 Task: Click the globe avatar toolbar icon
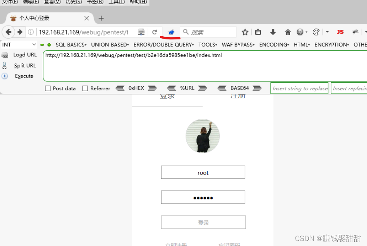point(300,32)
